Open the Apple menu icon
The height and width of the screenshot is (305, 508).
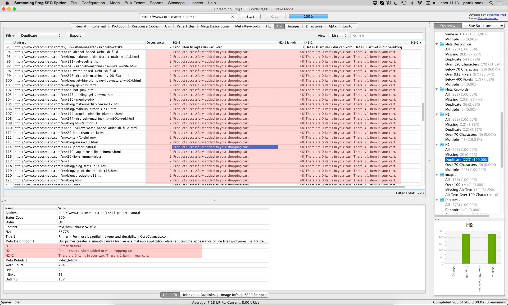point(7,3)
